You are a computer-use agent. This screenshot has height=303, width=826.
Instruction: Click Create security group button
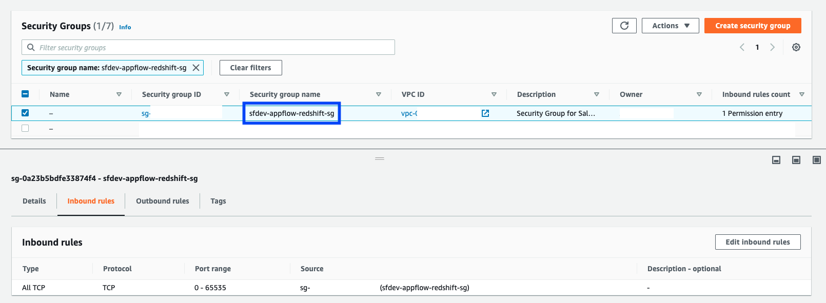(x=753, y=26)
